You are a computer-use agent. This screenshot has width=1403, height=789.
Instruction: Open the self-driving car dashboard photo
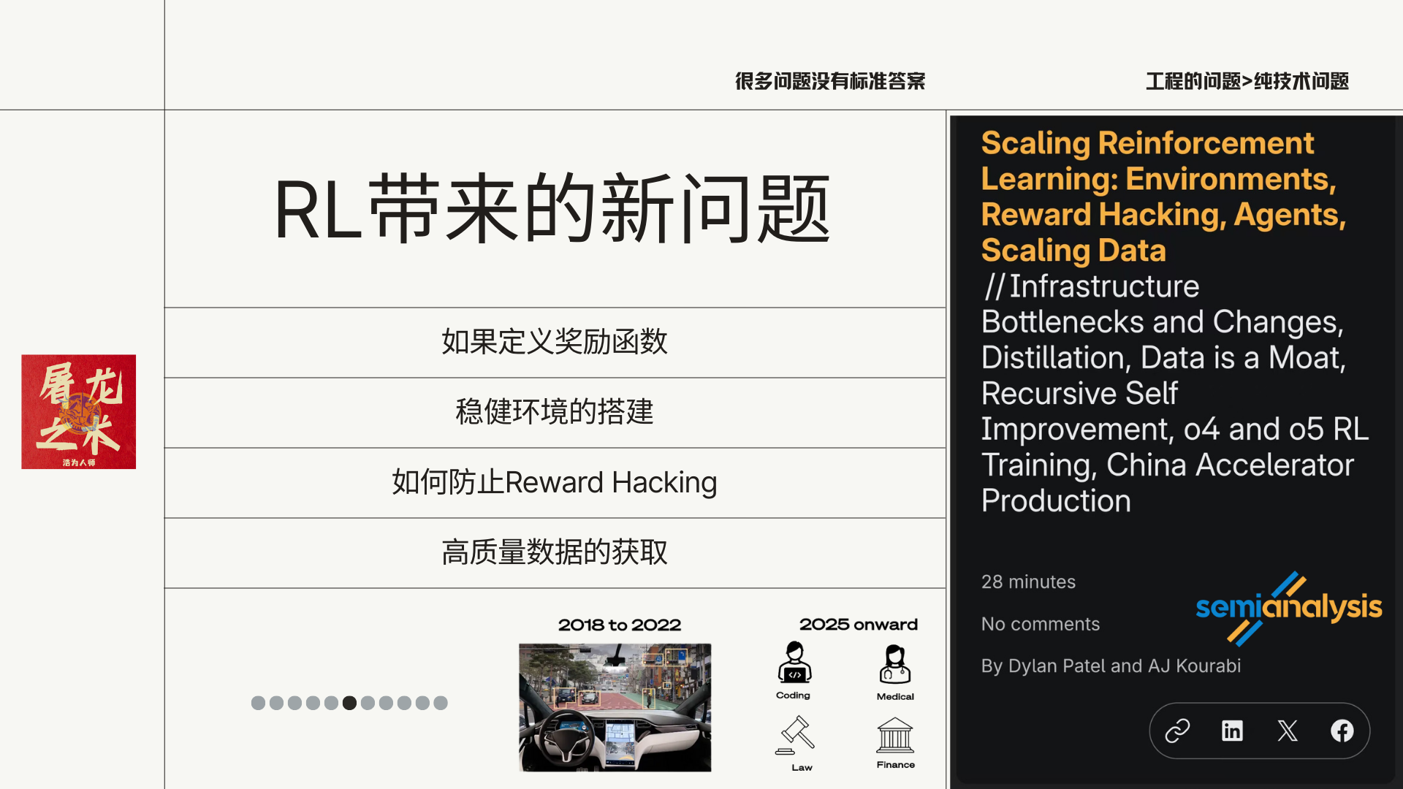pos(615,707)
